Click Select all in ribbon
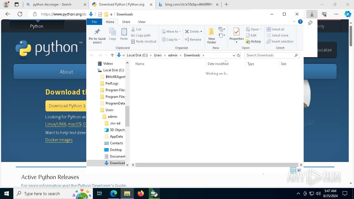The height and width of the screenshot is (199, 354). [x=275, y=29]
